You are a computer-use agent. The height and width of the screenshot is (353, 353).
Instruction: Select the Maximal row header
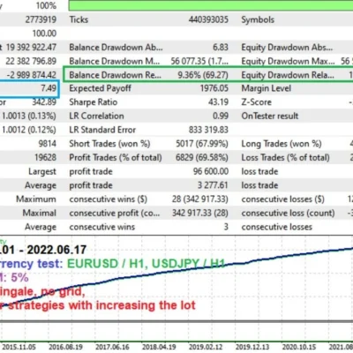click(x=40, y=213)
